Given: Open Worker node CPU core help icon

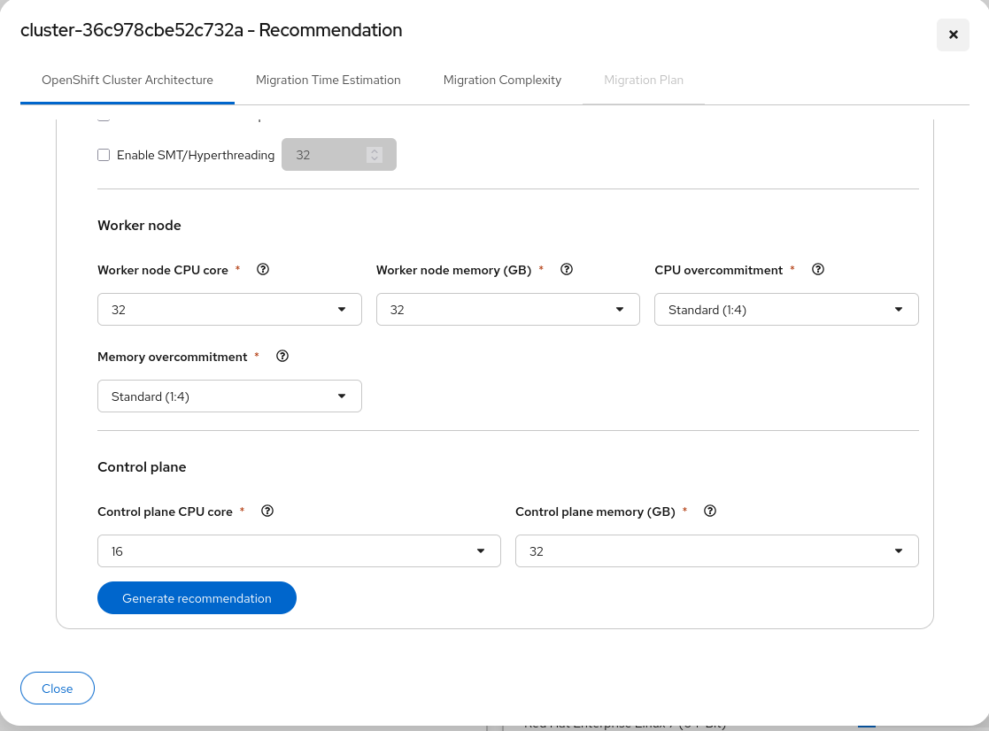Looking at the screenshot, I should tap(263, 270).
